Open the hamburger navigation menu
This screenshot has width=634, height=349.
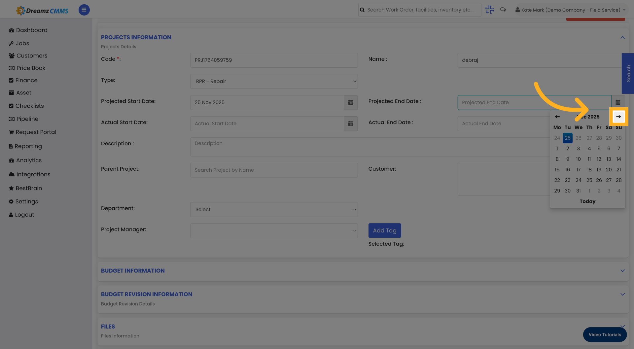tap(84, 10)
